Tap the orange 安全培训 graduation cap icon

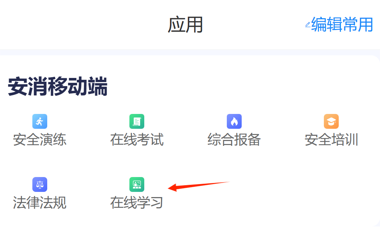pos(331,121)
